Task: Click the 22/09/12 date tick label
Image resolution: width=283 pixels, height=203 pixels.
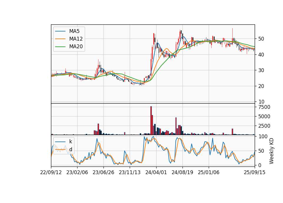Action: 51,172
